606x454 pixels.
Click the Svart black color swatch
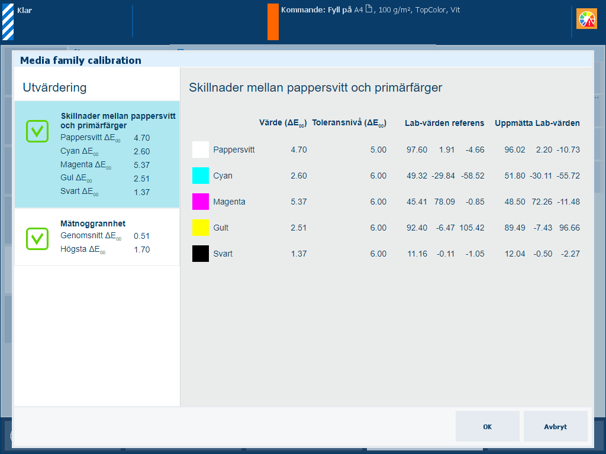coord(201,254)
